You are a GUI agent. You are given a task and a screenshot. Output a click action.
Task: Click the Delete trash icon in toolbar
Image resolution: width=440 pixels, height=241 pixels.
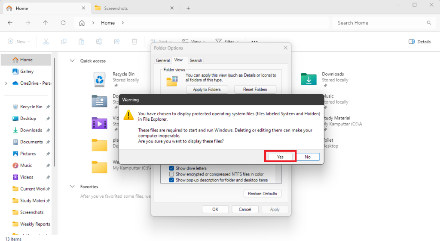click(x=134, y=42)
